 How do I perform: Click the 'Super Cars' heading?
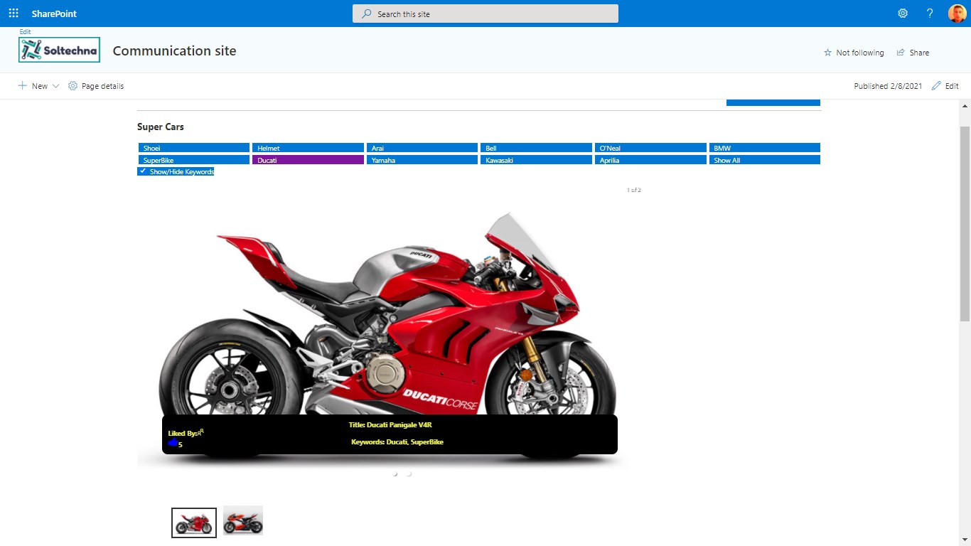[x=161, y=127]
